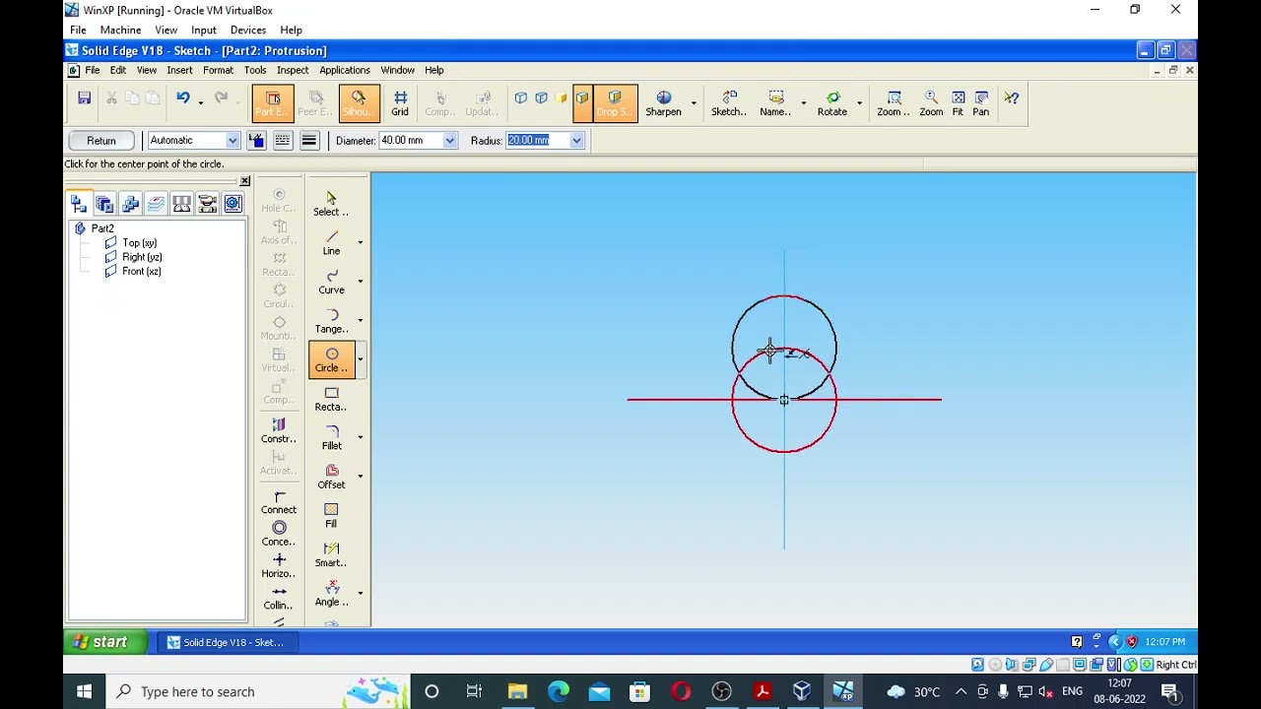Open the Named Views tool
The image size is (1261, 709).
[775, 102]
